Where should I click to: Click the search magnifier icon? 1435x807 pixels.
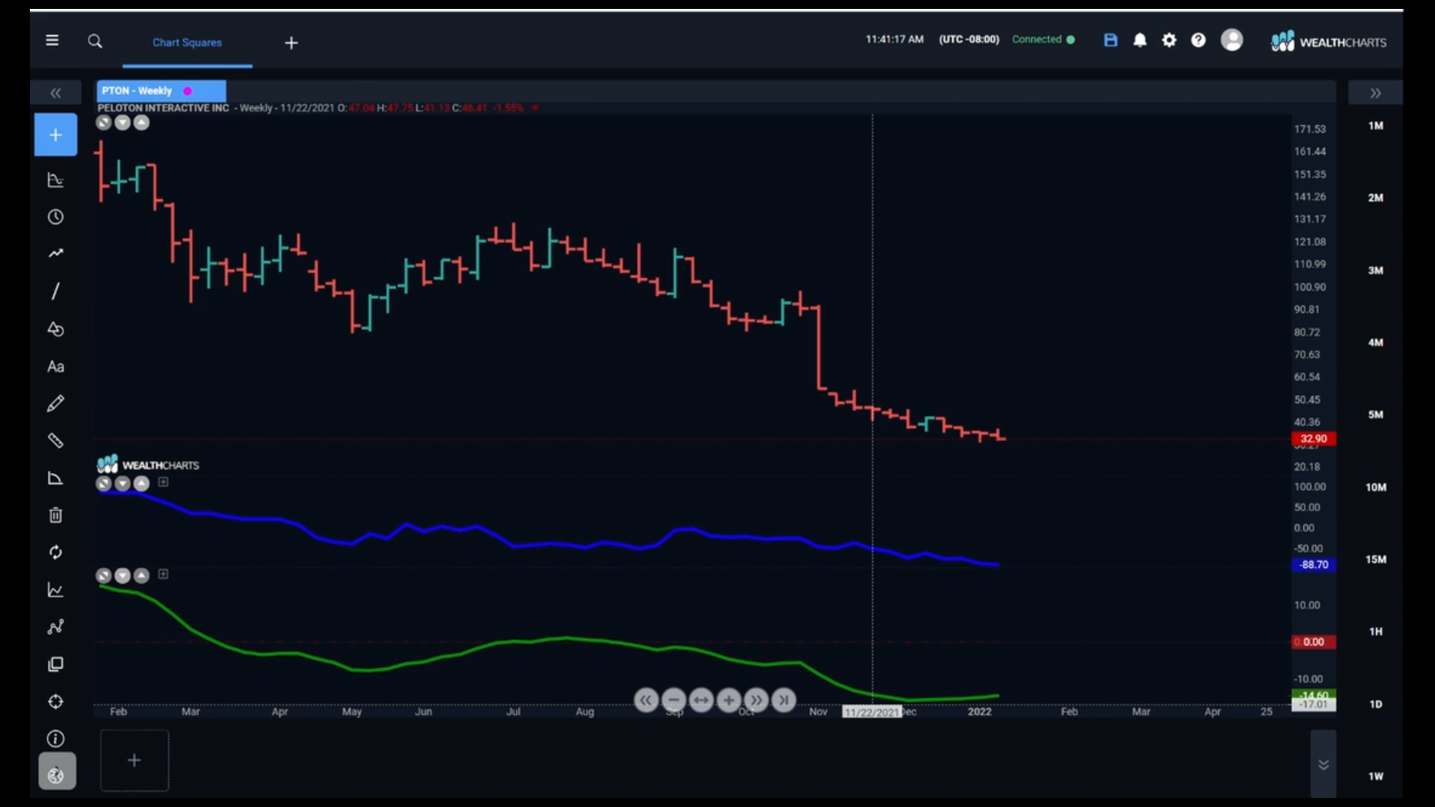(x=95, y=41)
